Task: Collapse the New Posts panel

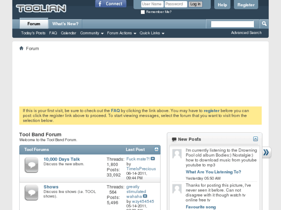Action: coord(255,139)
